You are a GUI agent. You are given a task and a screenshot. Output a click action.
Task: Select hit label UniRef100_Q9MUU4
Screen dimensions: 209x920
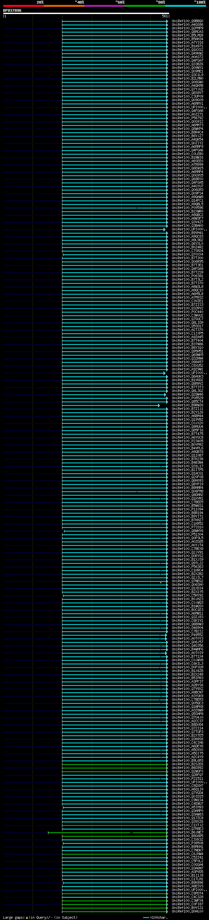point(187,427)
